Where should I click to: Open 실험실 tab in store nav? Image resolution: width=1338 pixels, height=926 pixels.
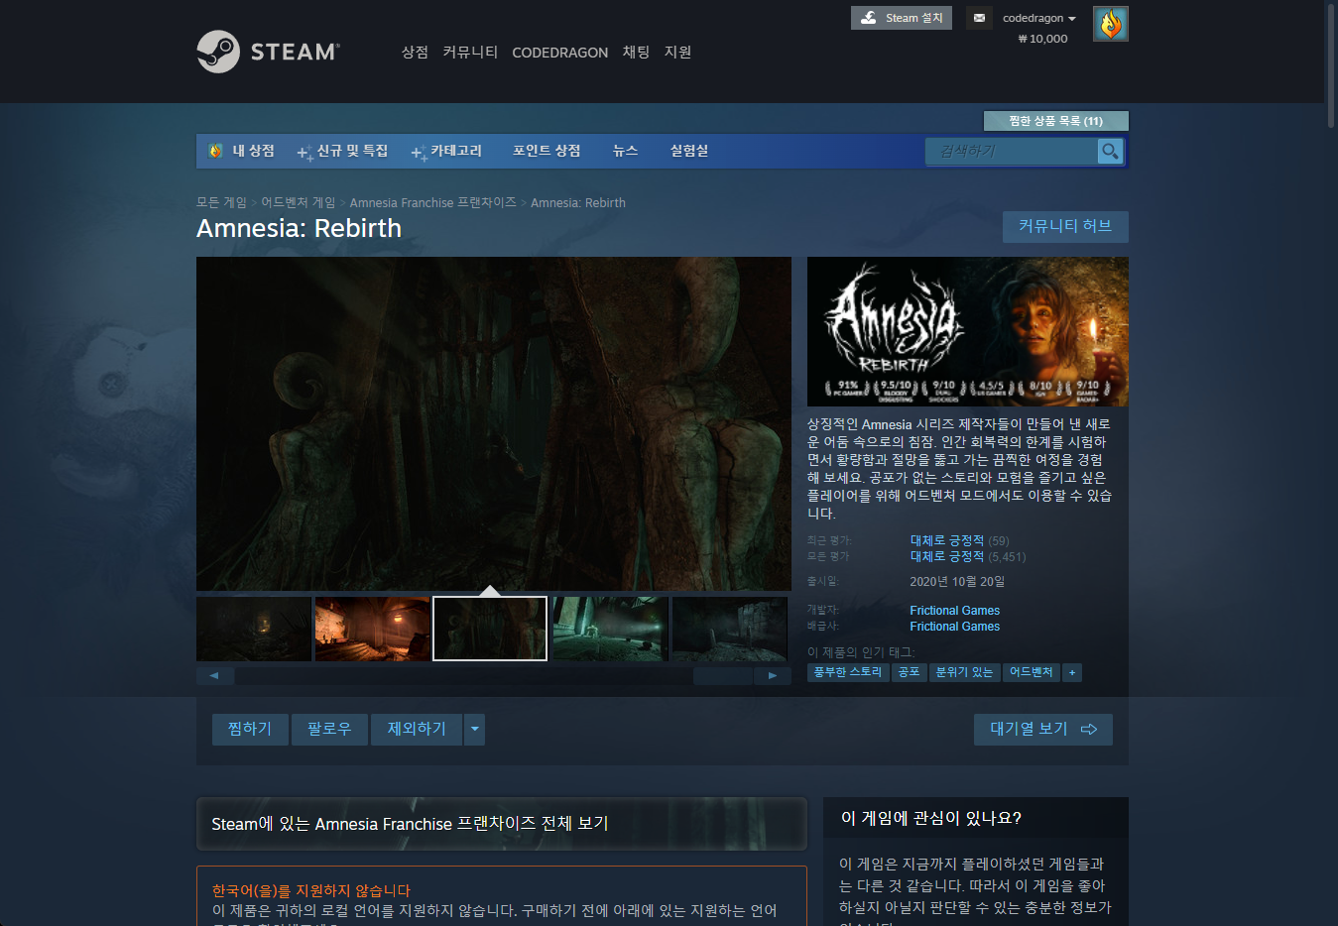click(x=689, y=151)
